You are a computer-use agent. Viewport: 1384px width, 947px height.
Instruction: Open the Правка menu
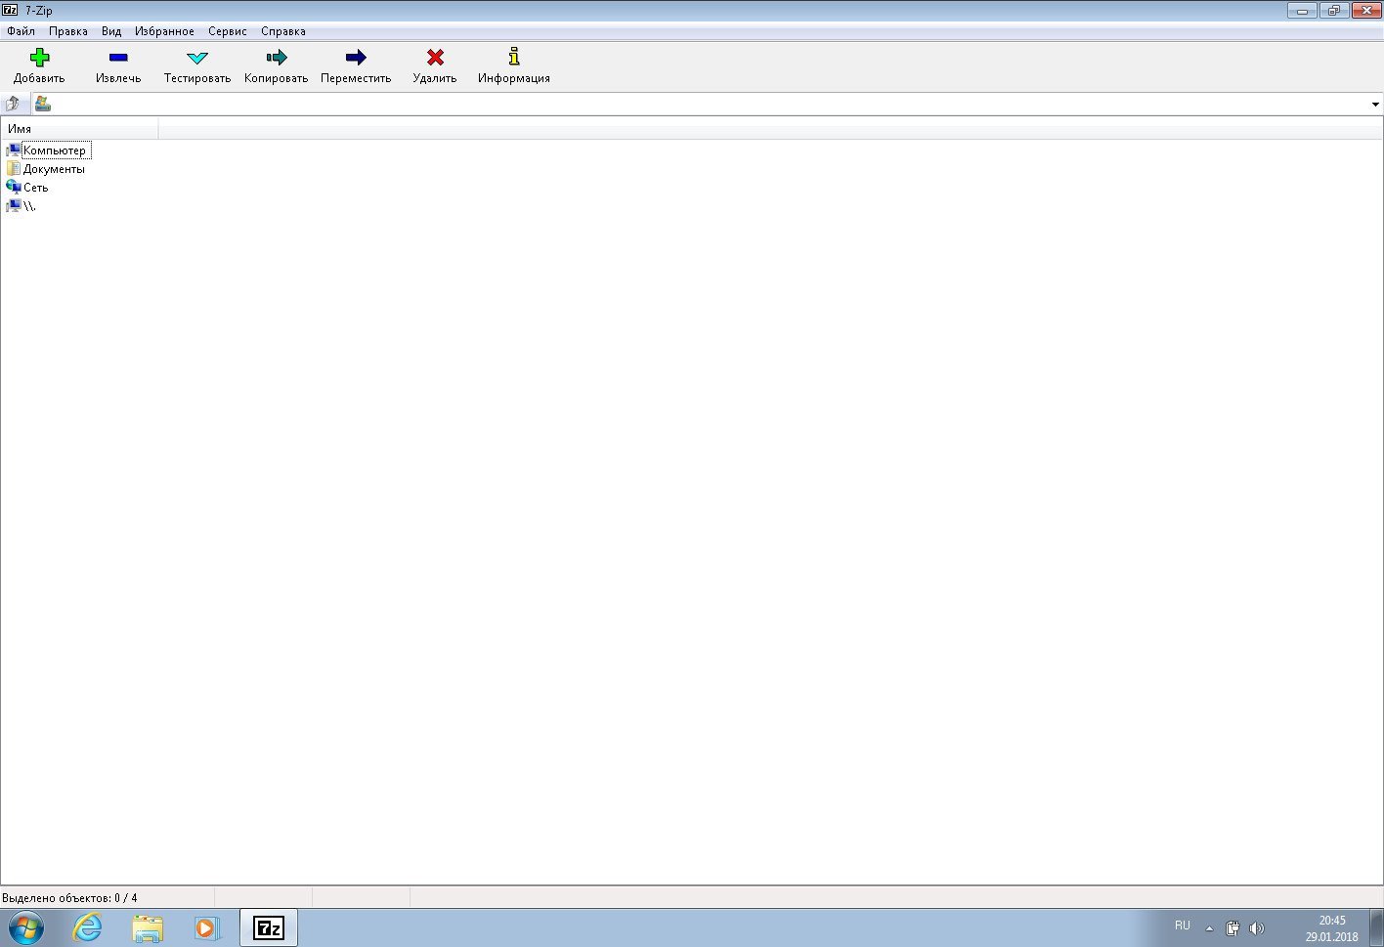point(68,31)
